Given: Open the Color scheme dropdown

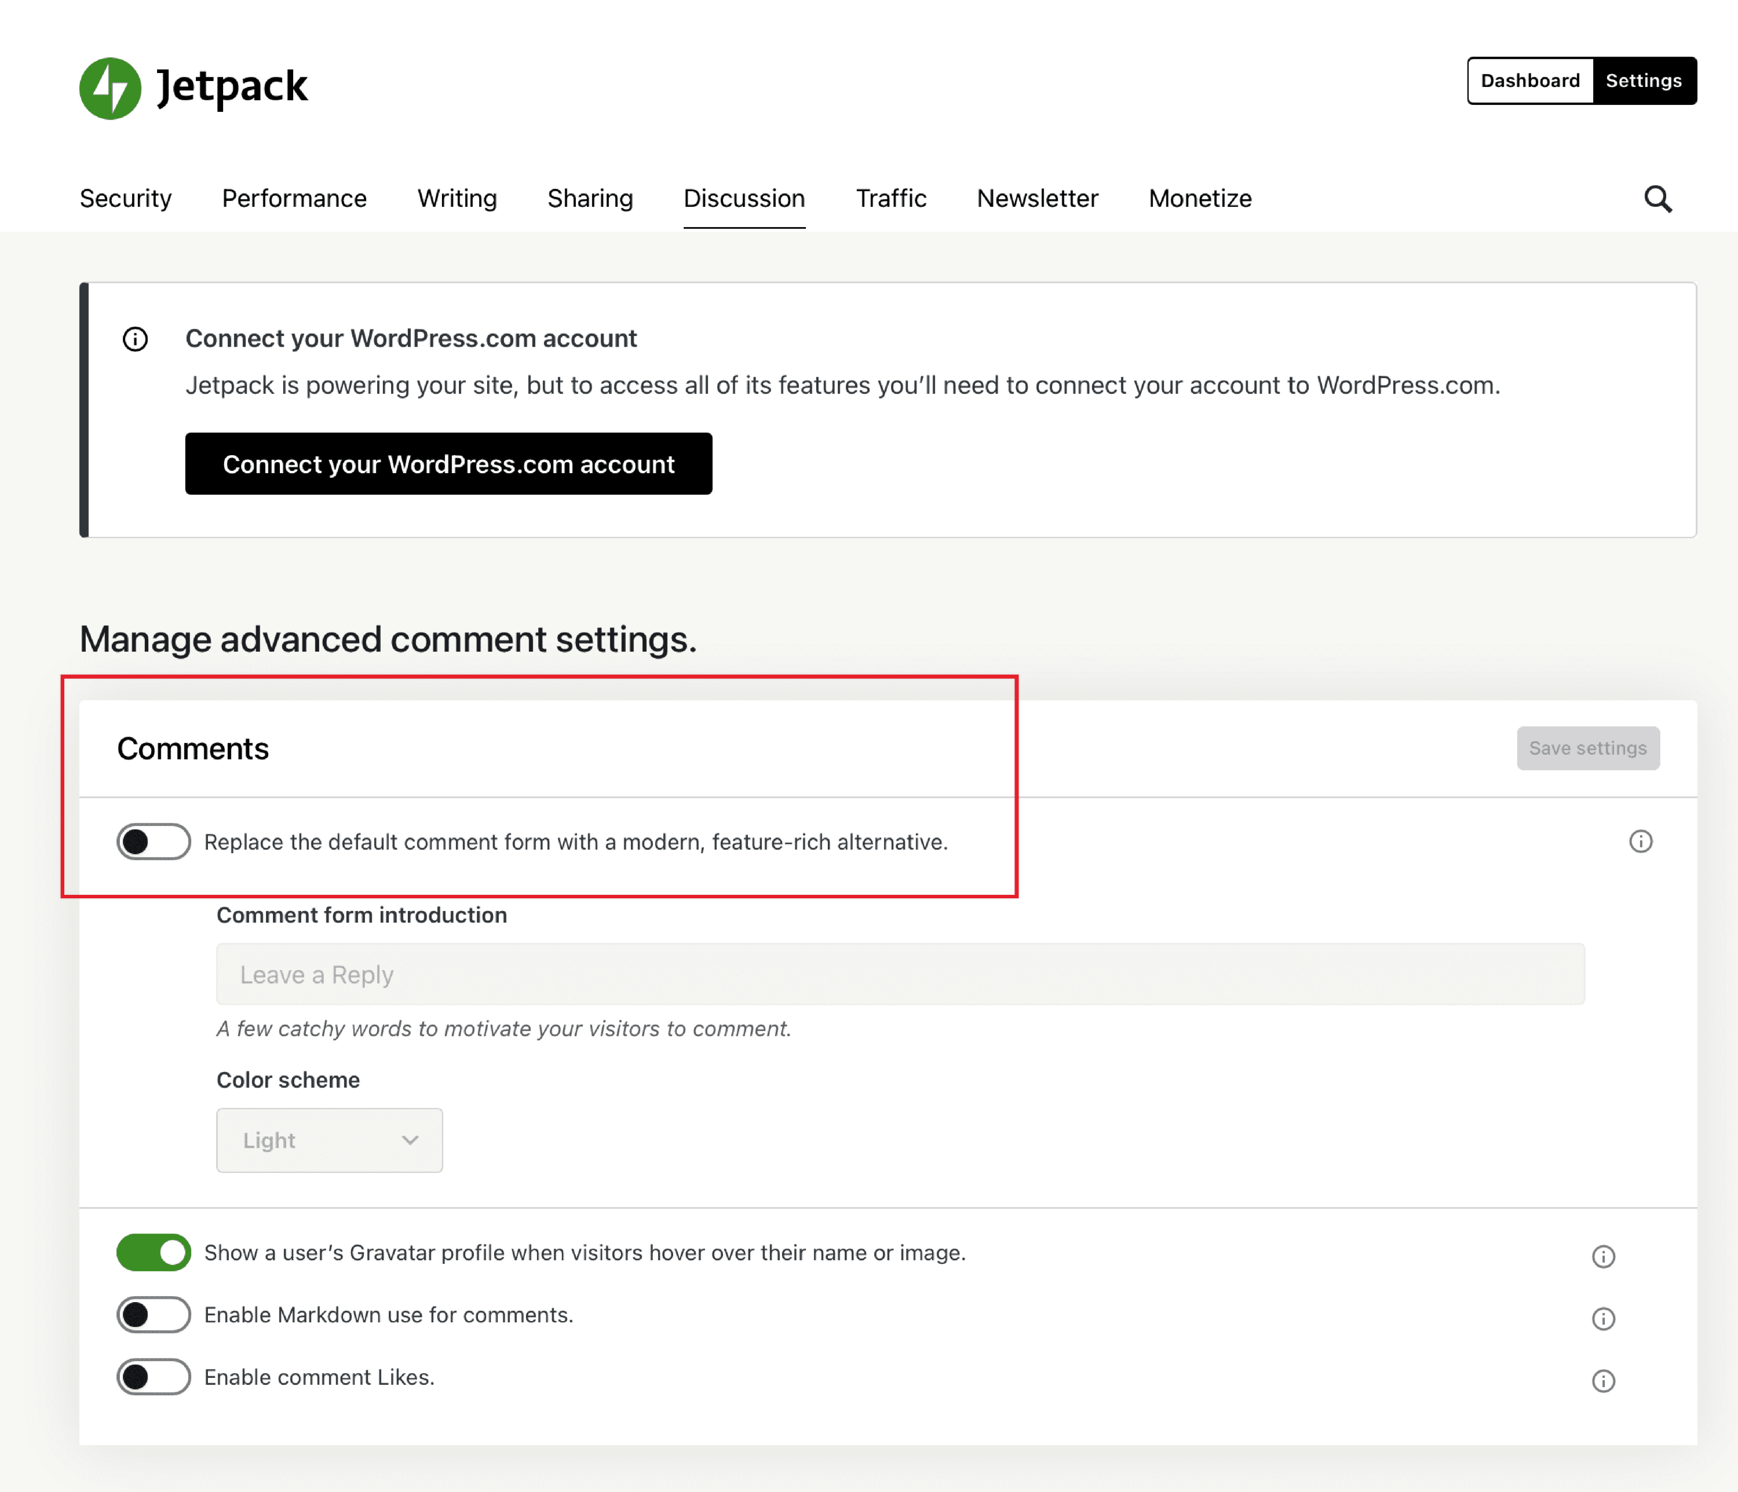Looking at the screenshot, I should (x=329, y=1140).
